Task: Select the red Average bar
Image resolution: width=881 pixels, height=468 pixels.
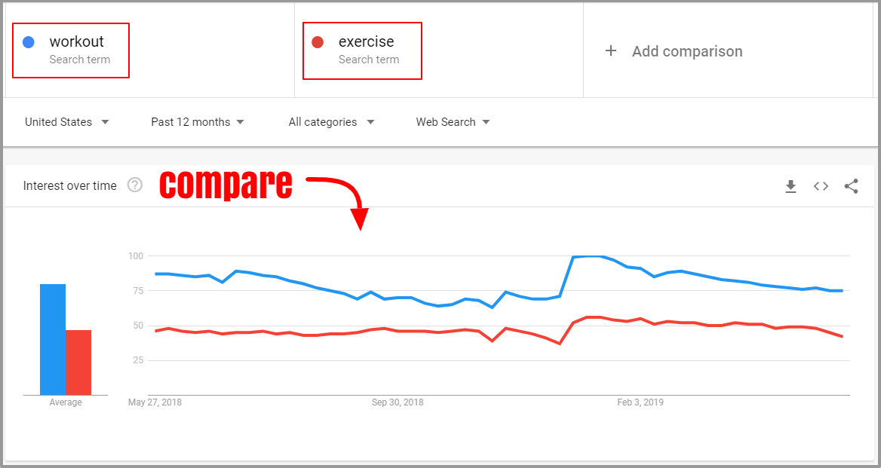Action: (x=78, y=362)
